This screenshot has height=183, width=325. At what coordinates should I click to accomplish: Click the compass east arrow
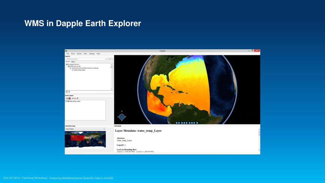[x=125, y=117]
